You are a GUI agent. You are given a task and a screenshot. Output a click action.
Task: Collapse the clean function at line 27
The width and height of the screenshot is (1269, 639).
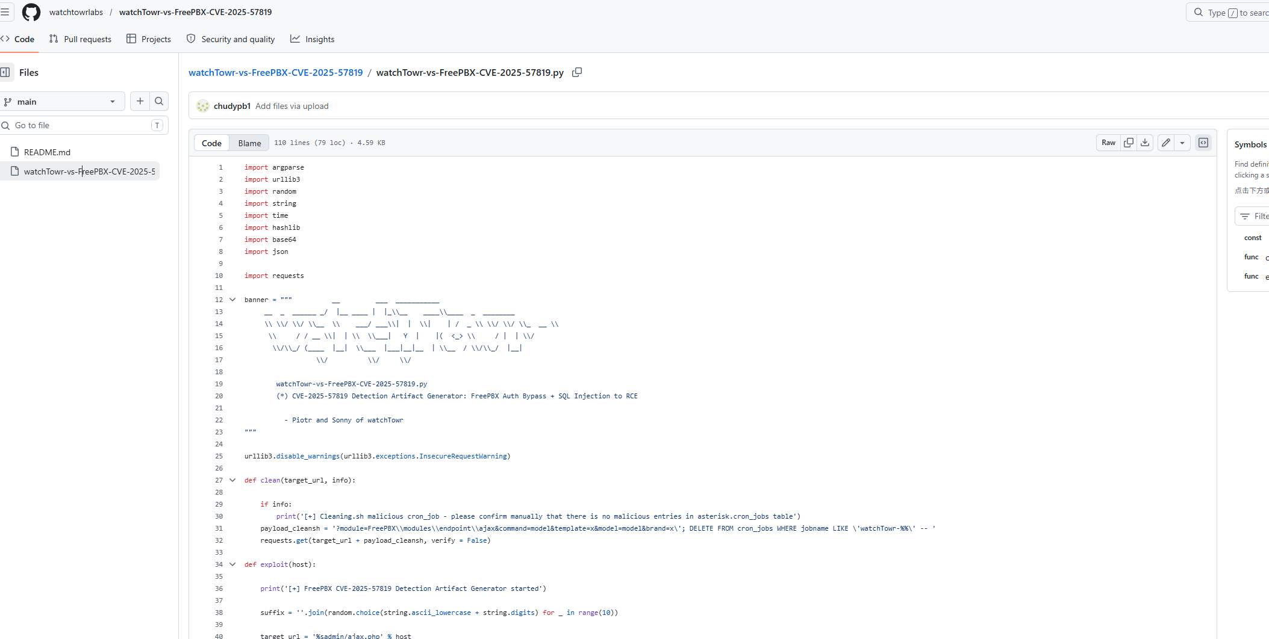(x=232, y=480)
